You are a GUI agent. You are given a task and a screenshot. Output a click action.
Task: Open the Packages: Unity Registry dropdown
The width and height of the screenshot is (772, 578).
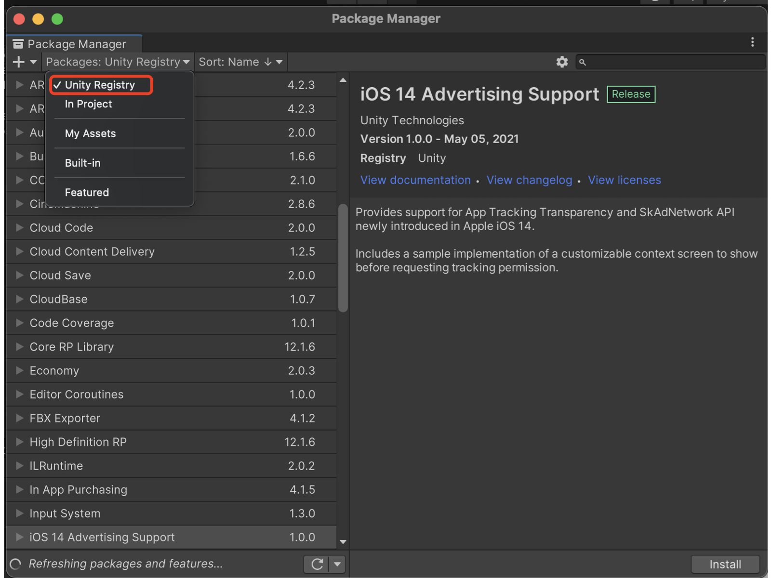point(118,62)
